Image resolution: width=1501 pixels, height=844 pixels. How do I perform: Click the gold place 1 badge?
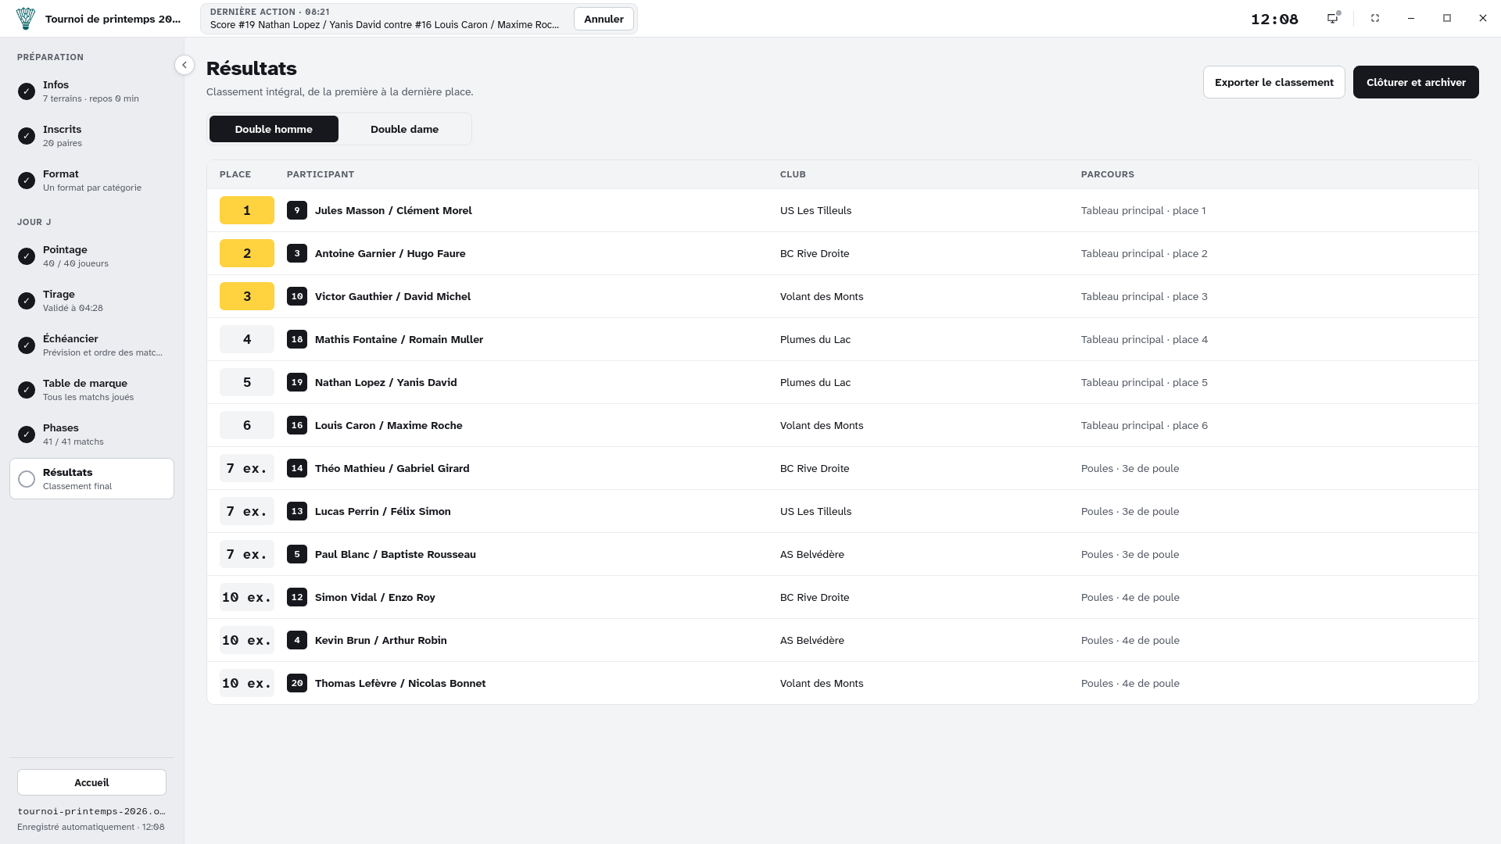(x=247, y=210)
